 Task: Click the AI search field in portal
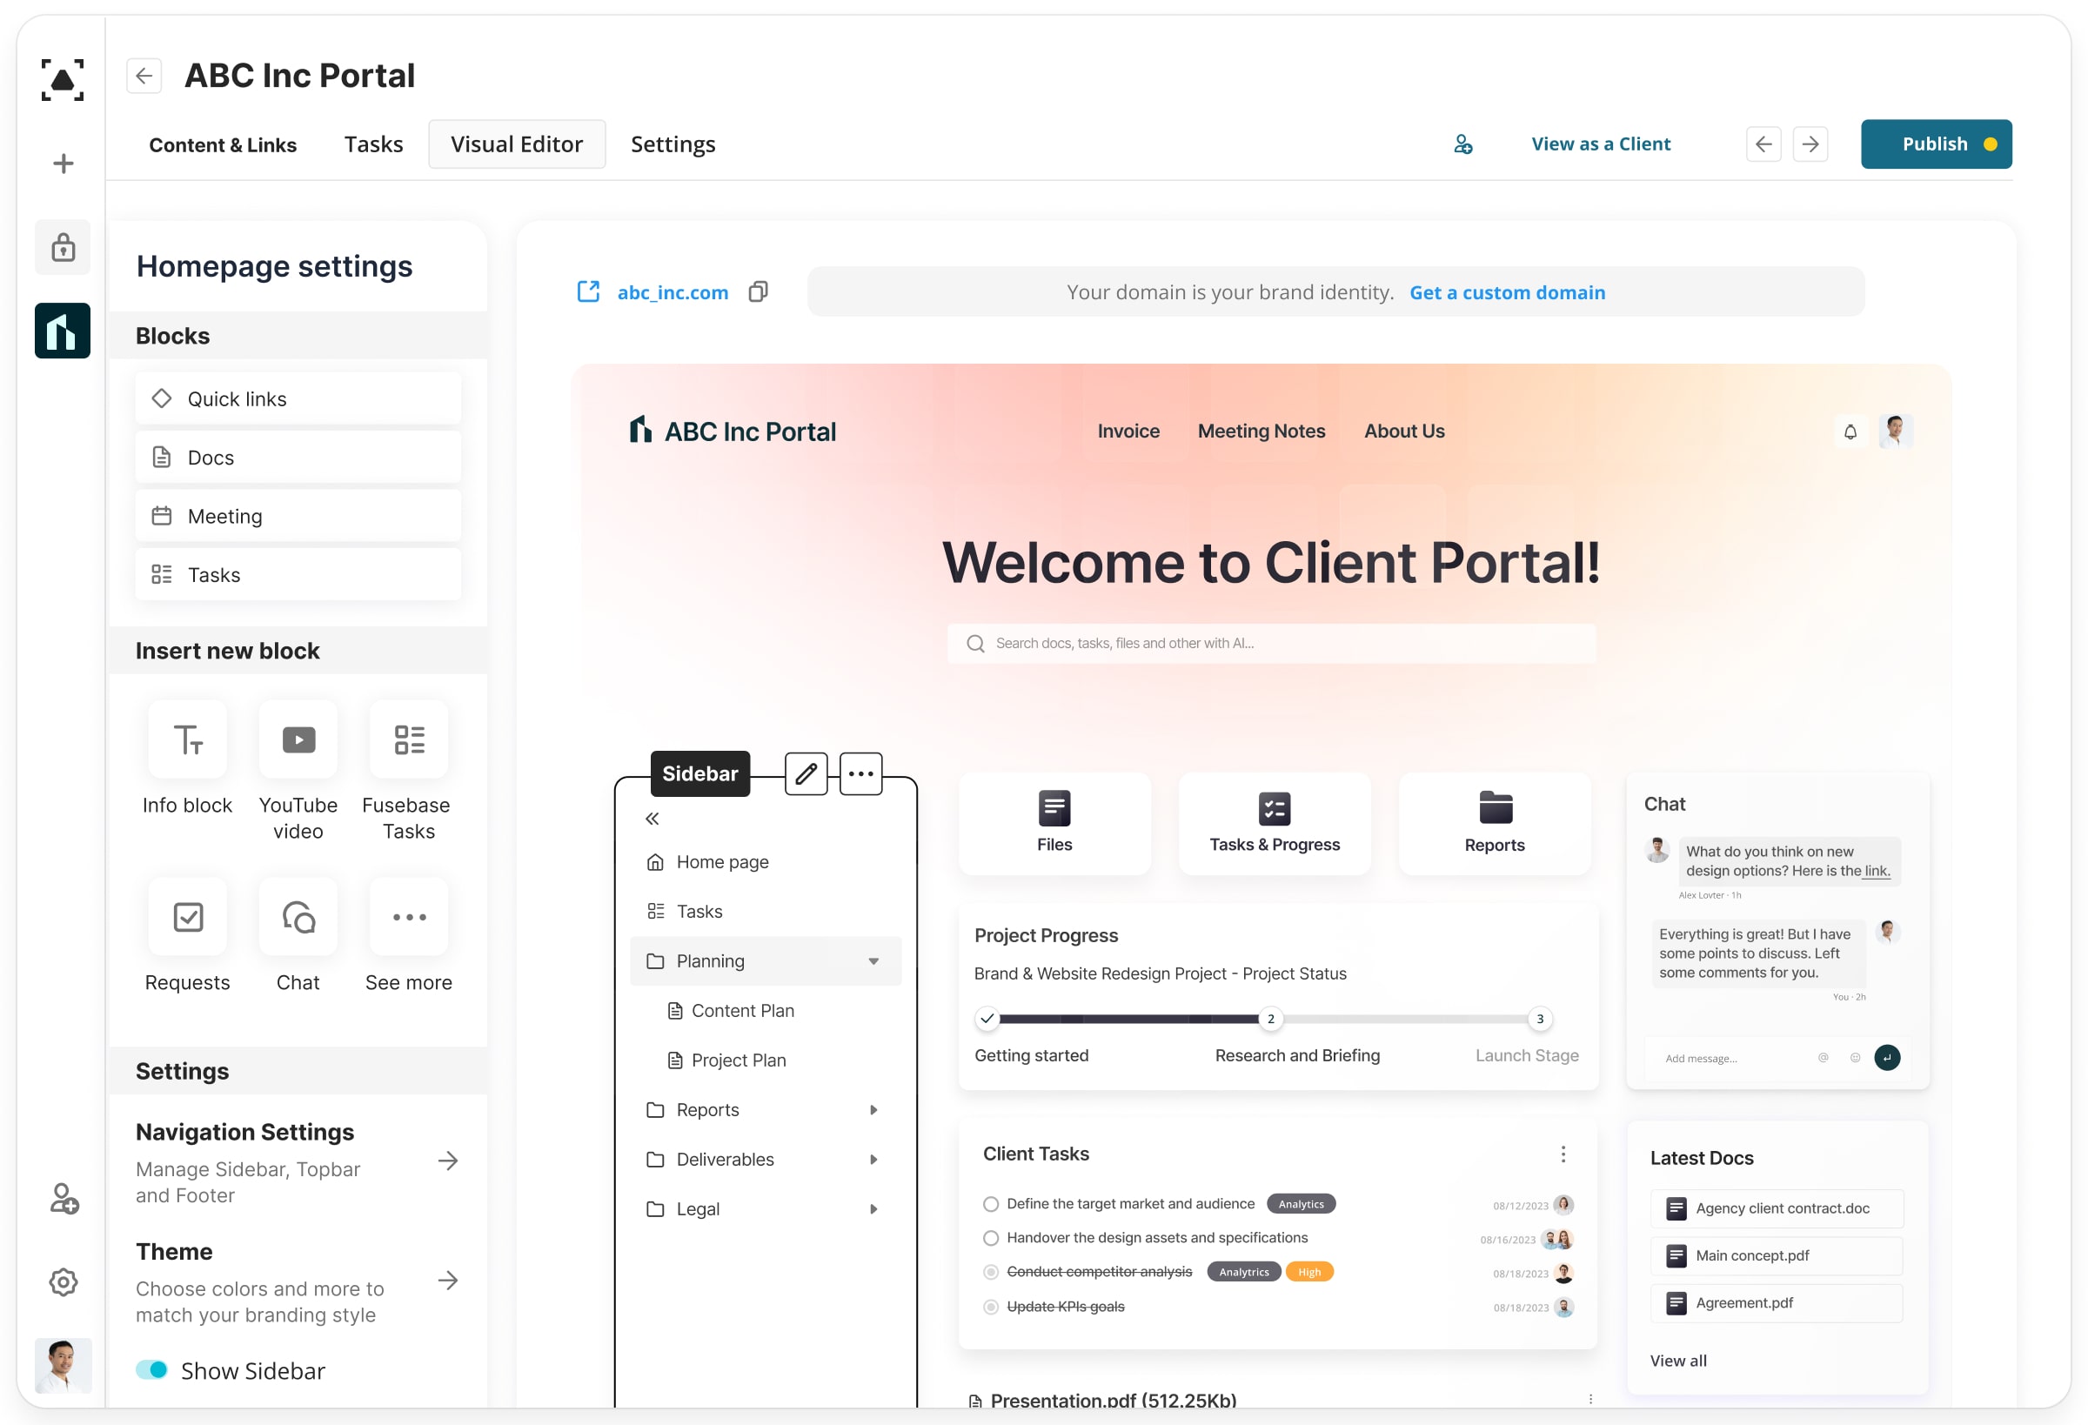pyautogui.click(x=1271, y=643)
